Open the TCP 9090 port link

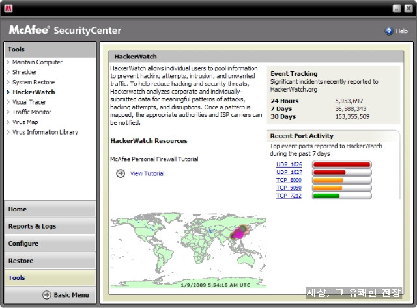[289, 188]
